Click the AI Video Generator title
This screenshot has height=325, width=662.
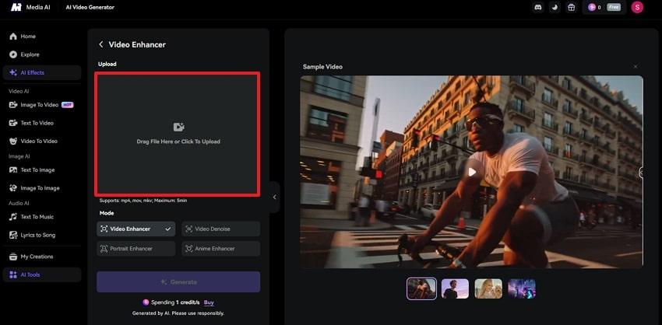coord(90,7)
